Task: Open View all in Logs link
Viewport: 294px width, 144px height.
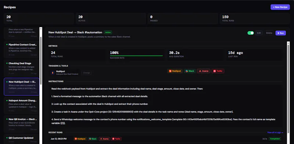Action: tap(275, 132)
